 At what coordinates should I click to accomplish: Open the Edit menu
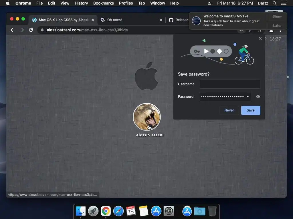pos(52,3)
